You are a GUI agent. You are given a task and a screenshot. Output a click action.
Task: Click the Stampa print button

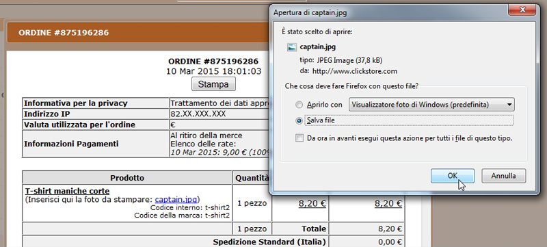[213, 84]
